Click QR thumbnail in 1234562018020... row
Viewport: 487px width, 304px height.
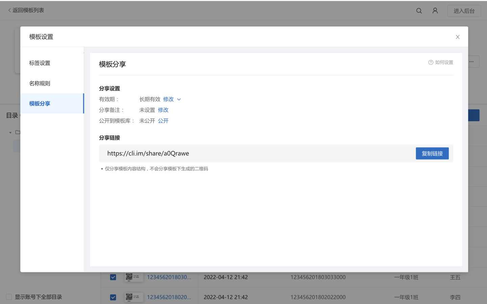pyautogui.click(x=134, y=297)
